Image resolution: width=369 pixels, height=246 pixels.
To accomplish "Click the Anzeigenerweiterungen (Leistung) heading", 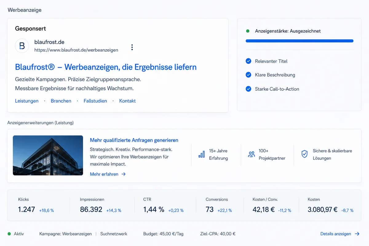I will pos(40,123).
